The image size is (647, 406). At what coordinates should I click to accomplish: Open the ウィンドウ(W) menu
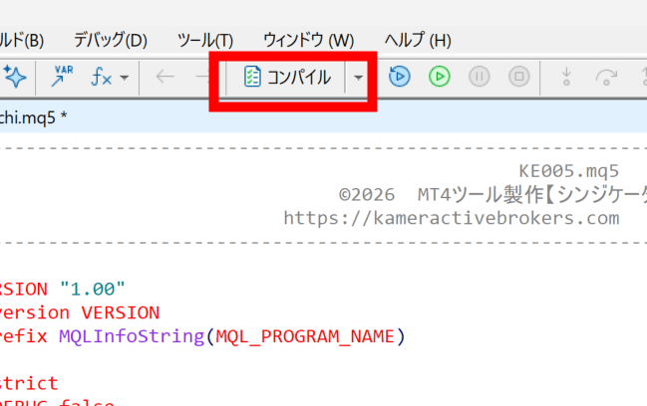(x=309, y=41)
